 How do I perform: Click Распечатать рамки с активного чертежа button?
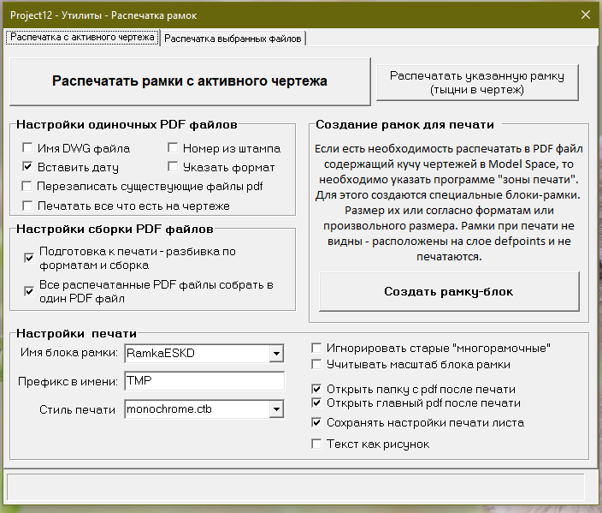point(190,81)
